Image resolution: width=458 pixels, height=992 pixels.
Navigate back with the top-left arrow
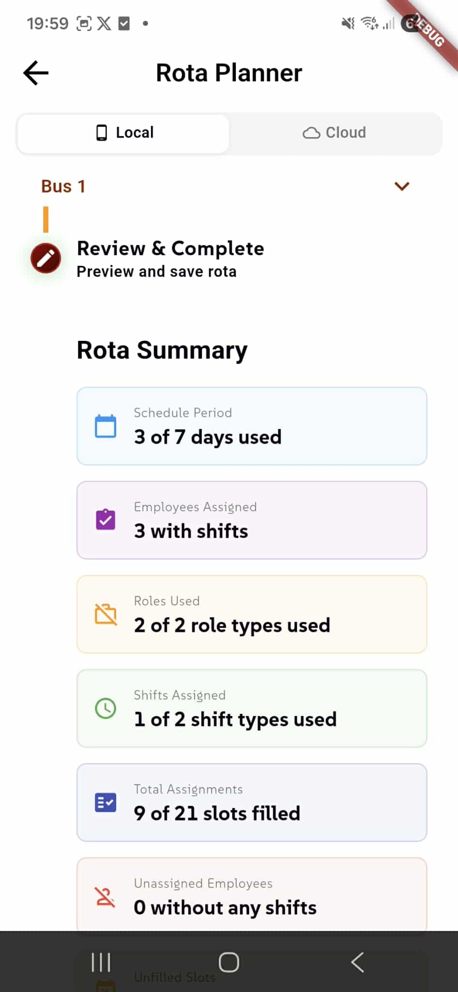[x=35, y=73]
